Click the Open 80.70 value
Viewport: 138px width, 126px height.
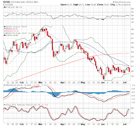66,5
